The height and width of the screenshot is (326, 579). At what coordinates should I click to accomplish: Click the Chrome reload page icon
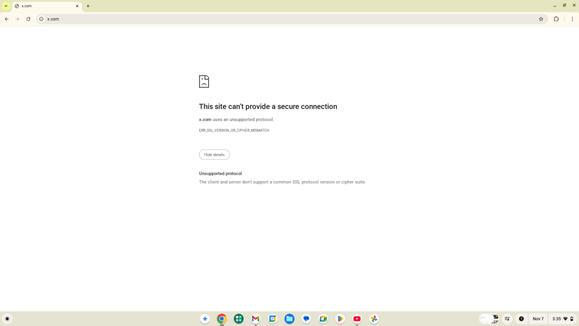tap(28, 19)
